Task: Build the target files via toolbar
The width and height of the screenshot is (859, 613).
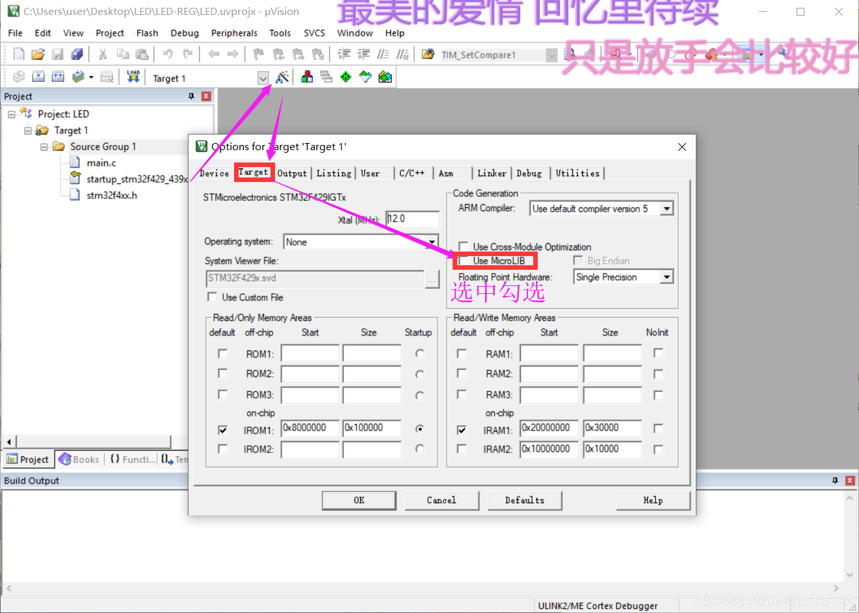Action: coord(38,77)
